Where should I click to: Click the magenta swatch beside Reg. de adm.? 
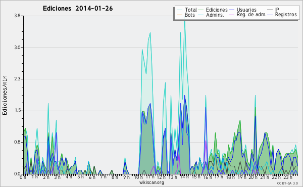tap(231, 15)
